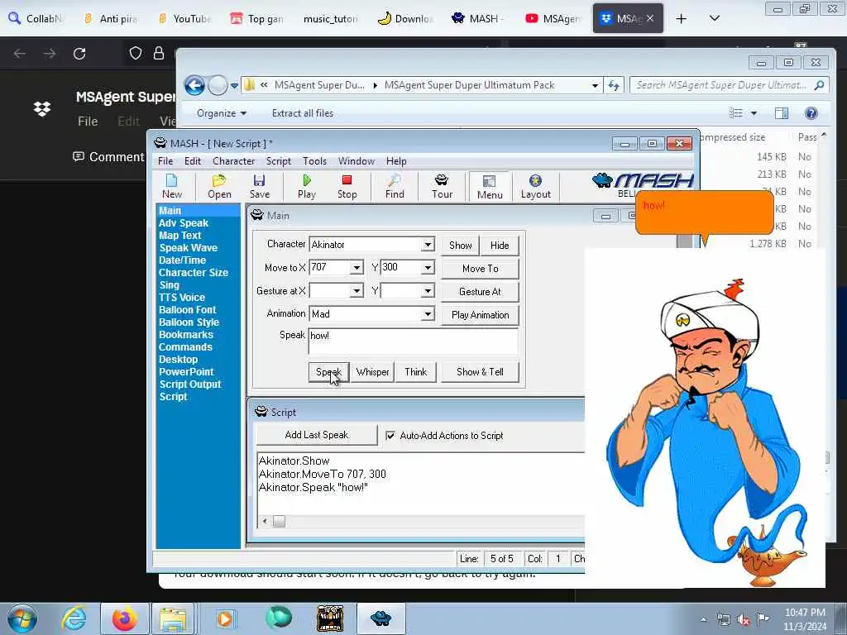Open the Help menu in MASH
This screenshot has height=635, width=847.
[x=396, y=161]
